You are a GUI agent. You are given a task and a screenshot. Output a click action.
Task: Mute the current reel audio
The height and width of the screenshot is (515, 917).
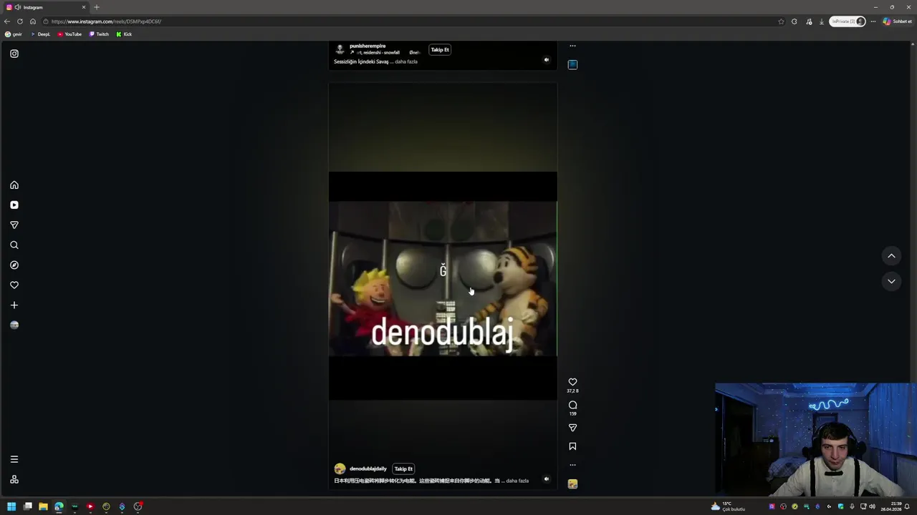point(547,479)
